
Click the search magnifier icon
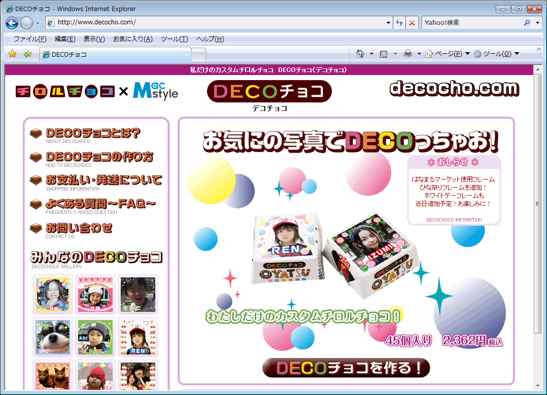coord(527,23)
